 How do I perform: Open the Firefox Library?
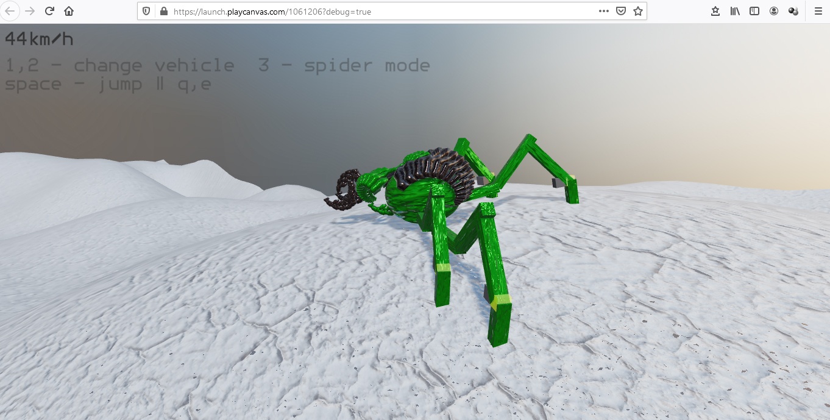735,11
